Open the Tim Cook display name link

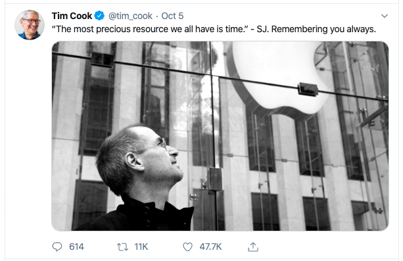click(72, 16)
